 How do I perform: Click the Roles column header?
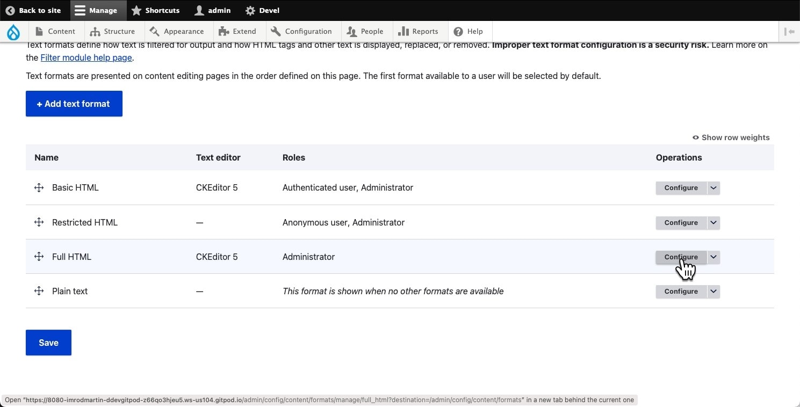pos(294,157)
